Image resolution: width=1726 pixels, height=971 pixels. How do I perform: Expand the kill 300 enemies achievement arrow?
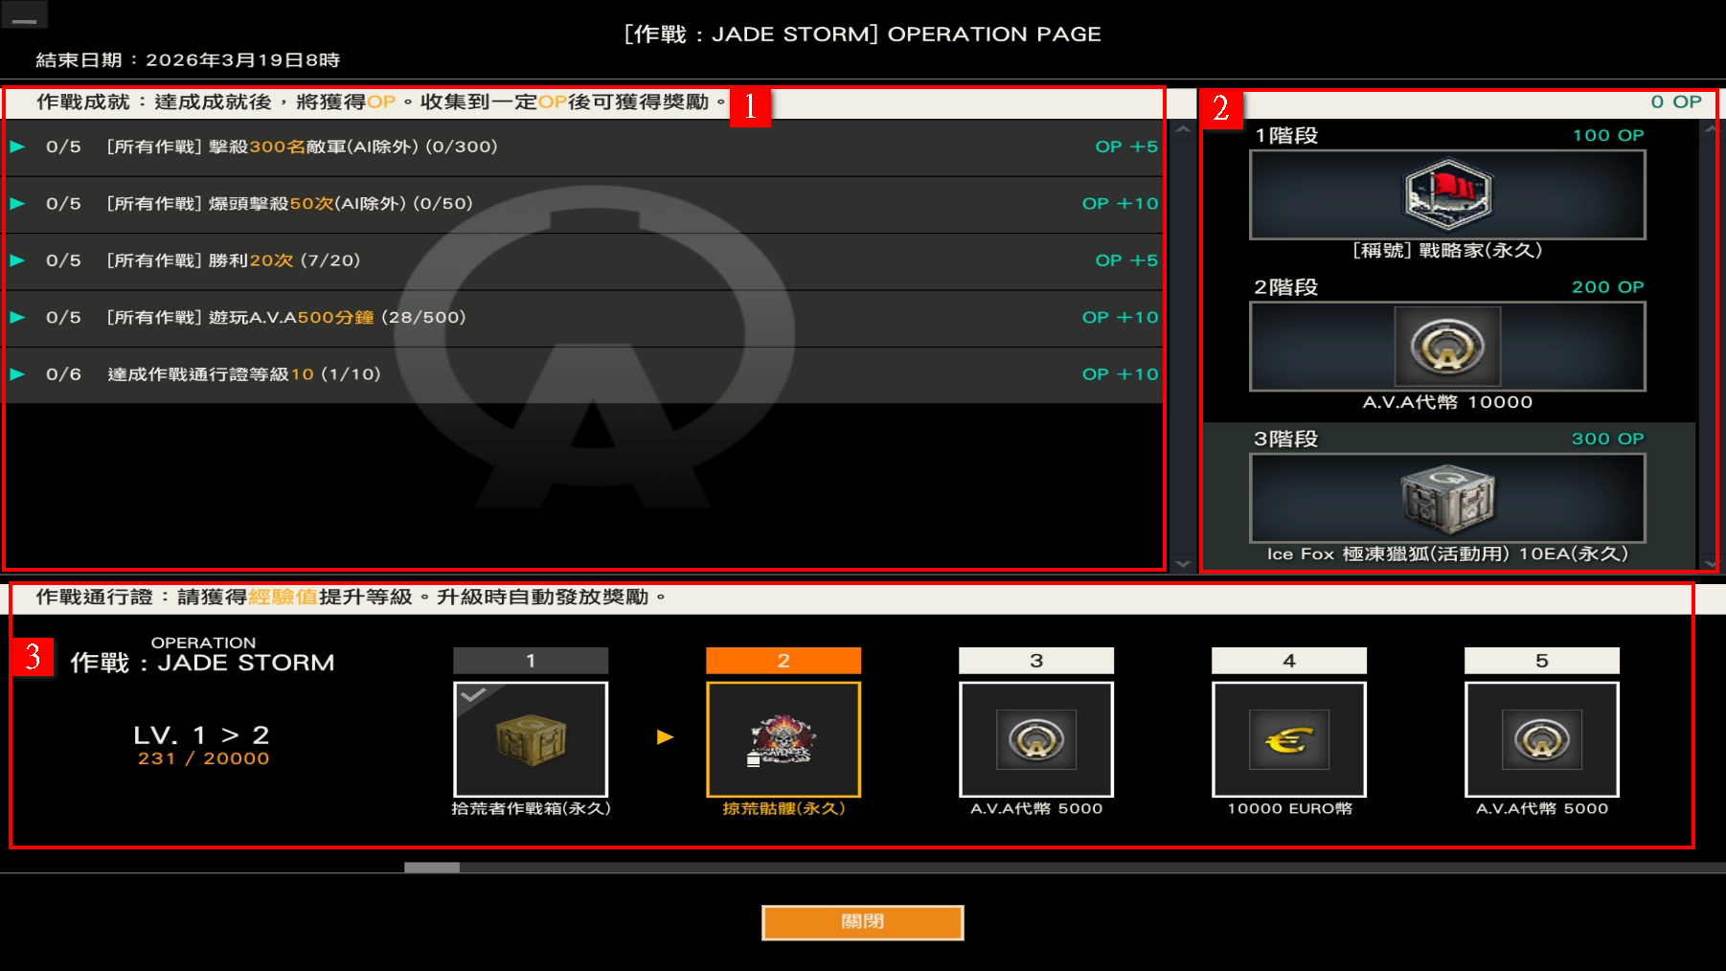[x=17, y=147]
